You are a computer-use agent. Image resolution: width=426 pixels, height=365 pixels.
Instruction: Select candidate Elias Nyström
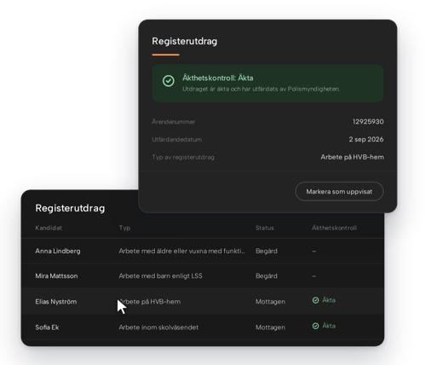coord(56,302)
